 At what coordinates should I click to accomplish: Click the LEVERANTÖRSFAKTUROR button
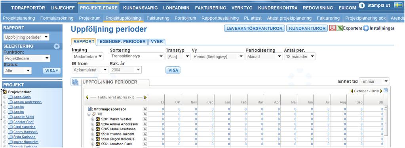click(255, 28)
